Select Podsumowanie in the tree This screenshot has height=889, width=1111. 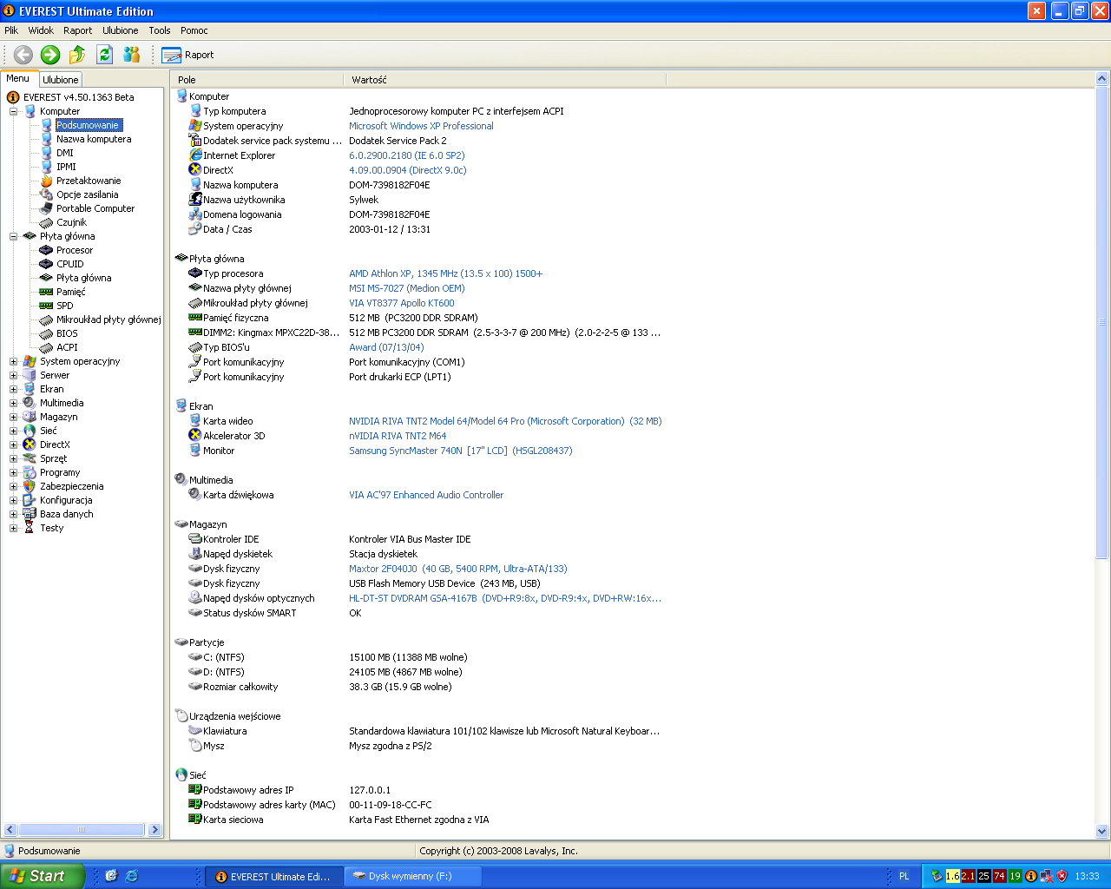88,125
